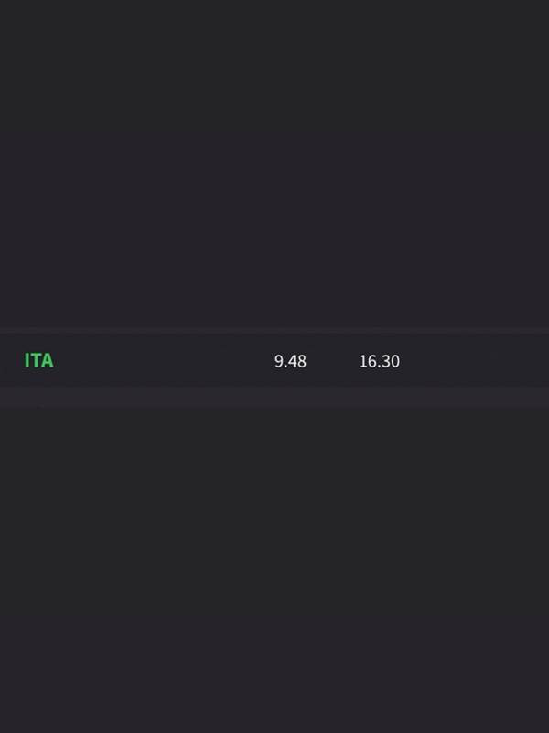
Task: Click the 9.48 value in the ITA row
Action: point(290,361)
